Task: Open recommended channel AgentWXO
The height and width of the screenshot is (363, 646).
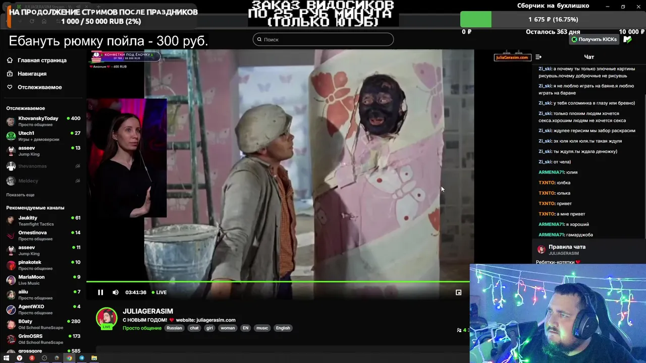Action: 43,309
